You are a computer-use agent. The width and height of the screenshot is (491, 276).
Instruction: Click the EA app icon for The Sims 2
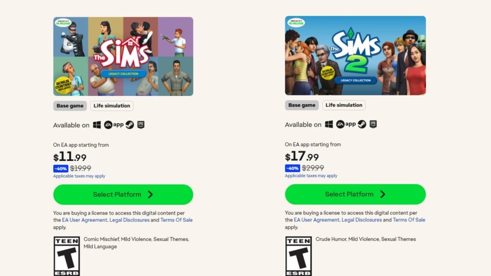pos(346,125)
